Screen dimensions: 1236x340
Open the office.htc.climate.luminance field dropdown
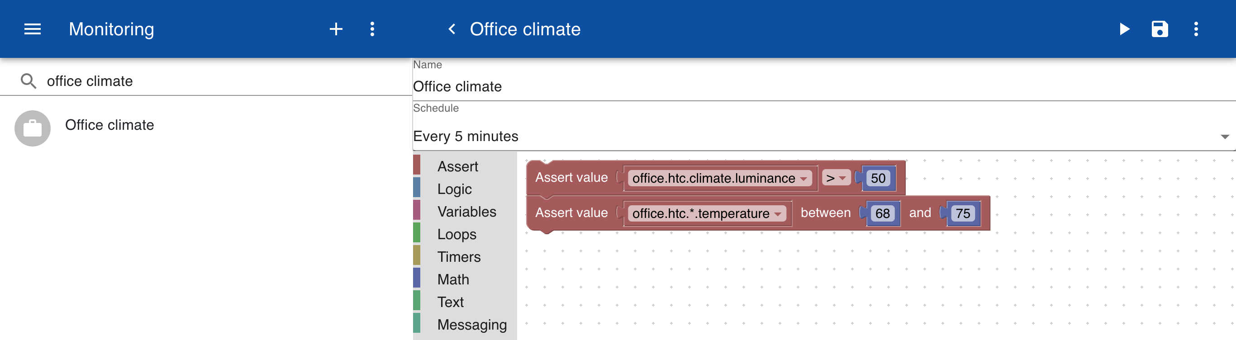(719, 179)
